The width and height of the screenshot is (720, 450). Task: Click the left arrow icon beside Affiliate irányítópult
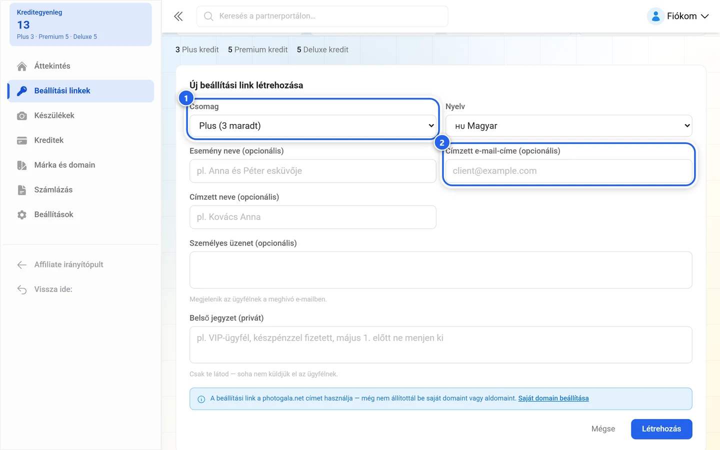click(x=22, y=265)
